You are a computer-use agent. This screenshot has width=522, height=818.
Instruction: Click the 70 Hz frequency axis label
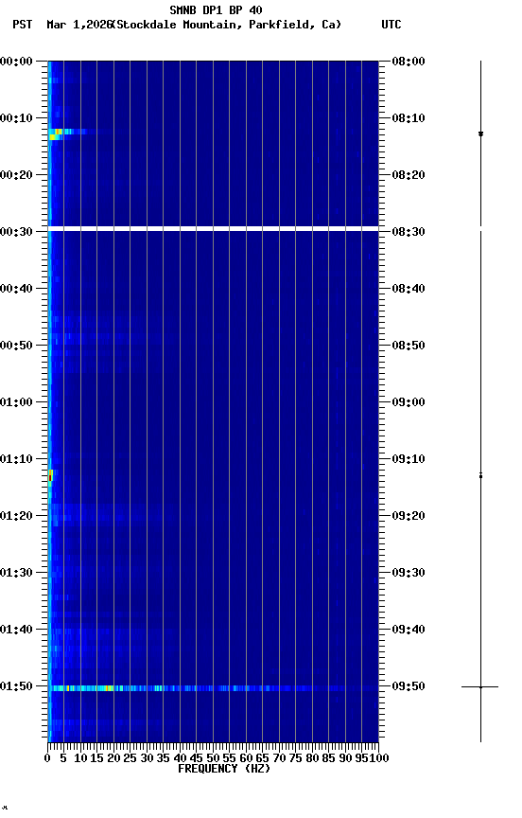(x=280, y=758)
